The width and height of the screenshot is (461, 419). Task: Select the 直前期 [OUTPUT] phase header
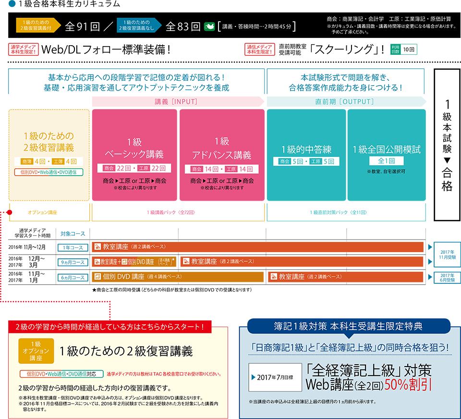[345, 102]
